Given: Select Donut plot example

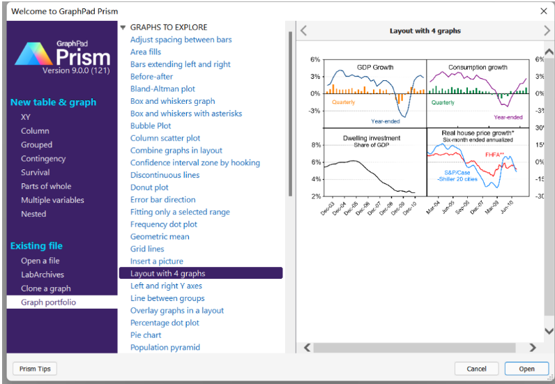Looking at the screenshot, I should pyautogui.click(x=149, y=187).
